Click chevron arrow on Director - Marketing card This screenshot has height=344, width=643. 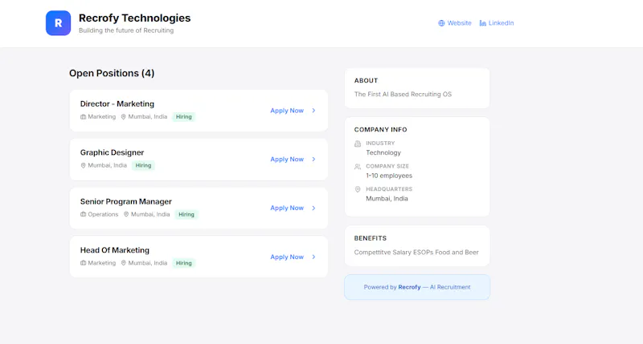[x=313, y=111]
